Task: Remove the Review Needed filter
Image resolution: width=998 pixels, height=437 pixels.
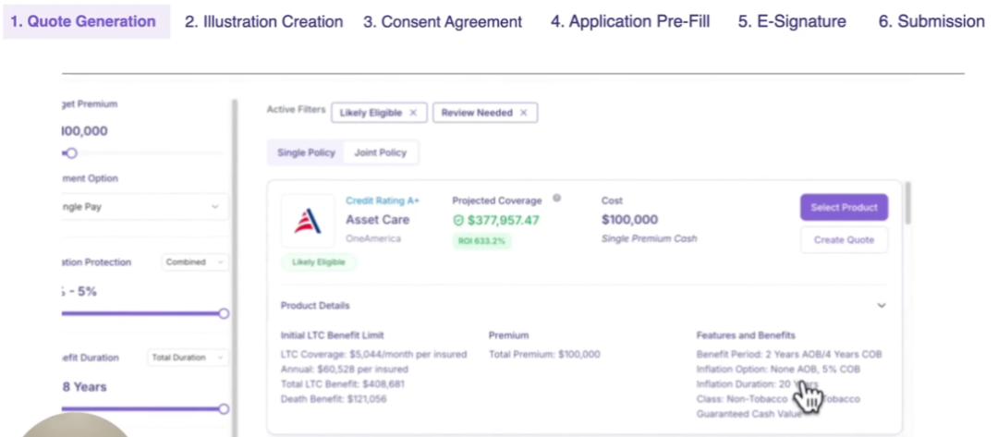Action: pyautogui.click(x=523, y=113)
